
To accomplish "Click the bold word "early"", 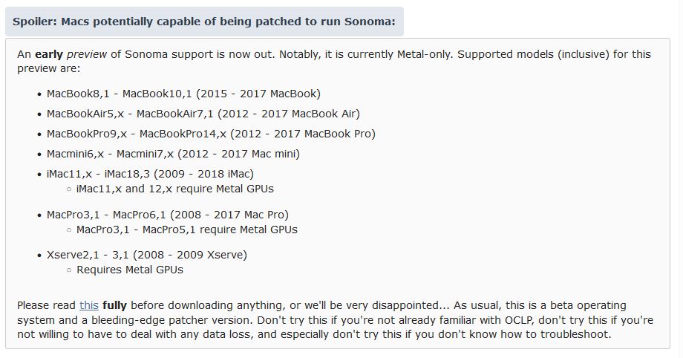I will click(x=49, y=54).
